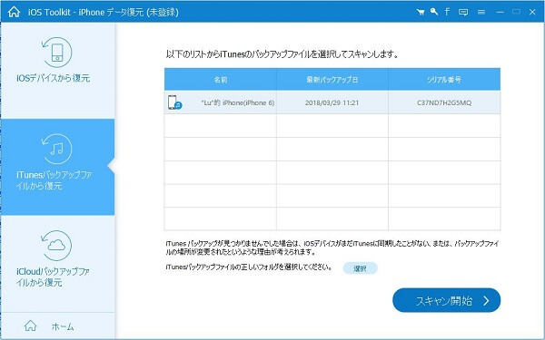Go to ホーム in sidebar
The height and width of the screenshot is (340, 545).
click(x=58, y=326)
